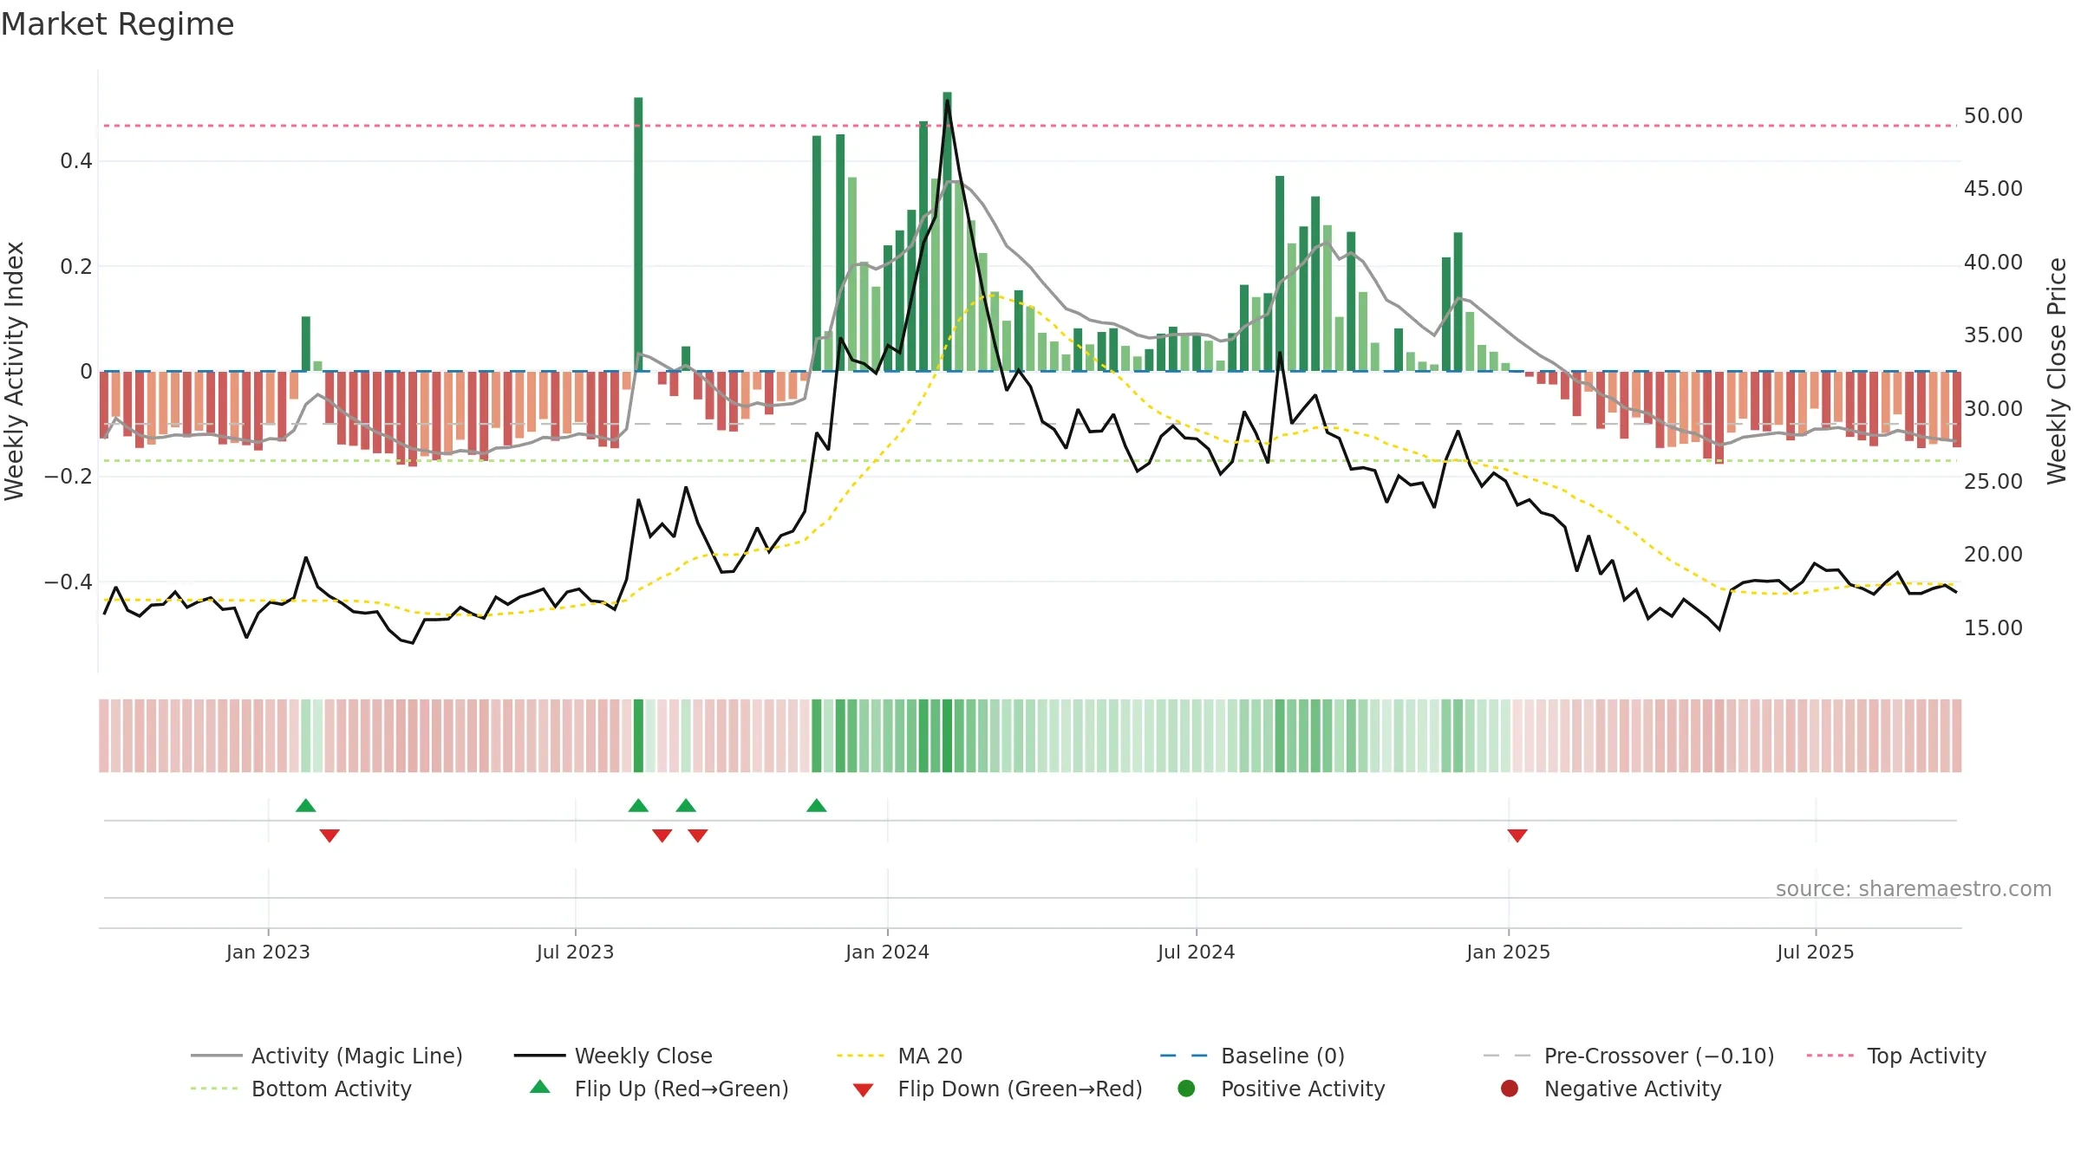Toggle the Bottom Activity legend entry

click(301, 1089)
